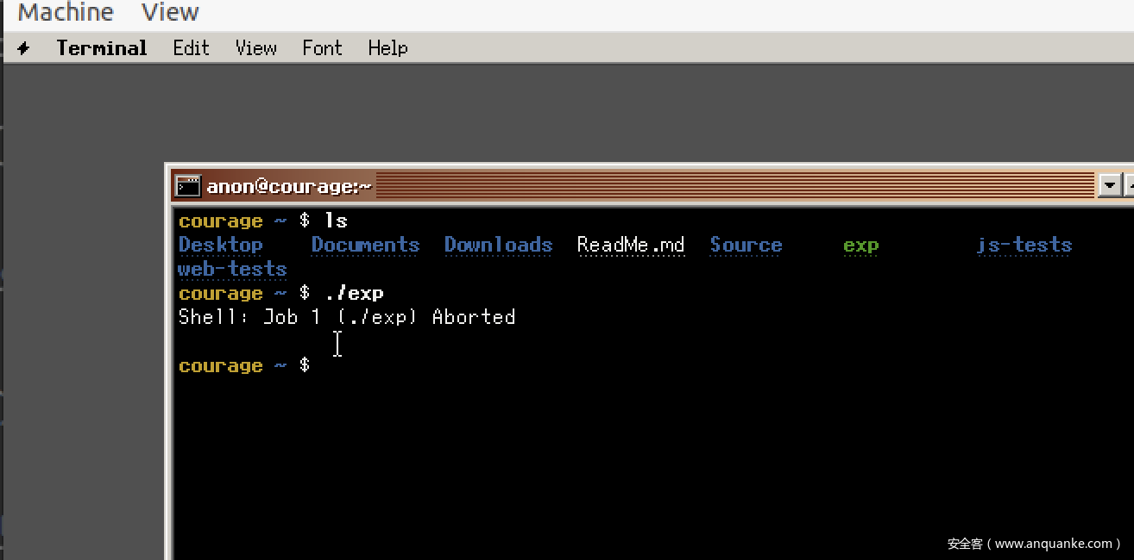
Task: Open the Machine menu
Action: [x=66, y=13]
